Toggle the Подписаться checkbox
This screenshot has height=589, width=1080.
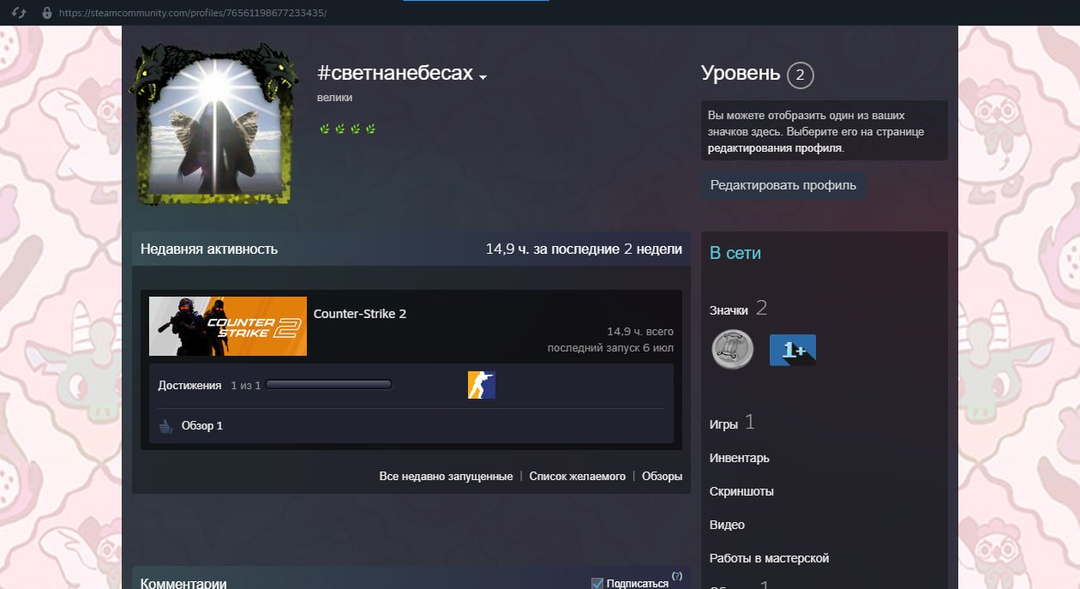click(x=597, y=584)
